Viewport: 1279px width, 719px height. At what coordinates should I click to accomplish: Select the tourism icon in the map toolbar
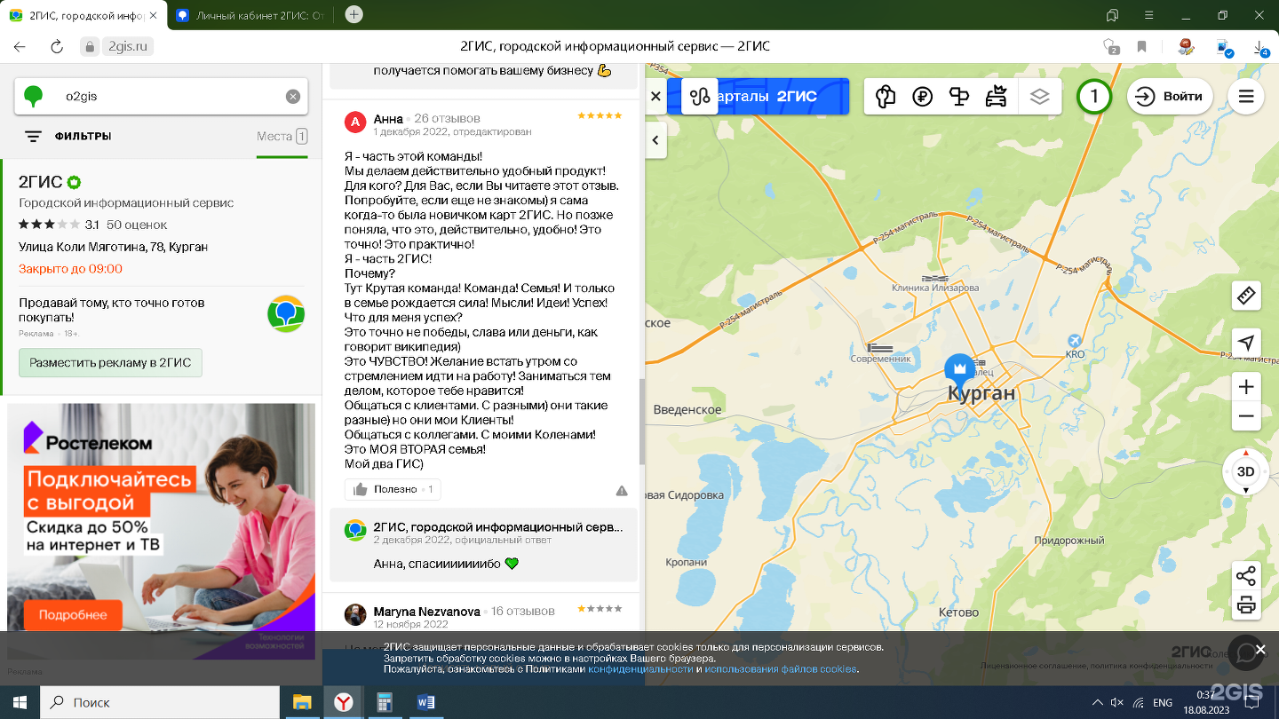(886, 97)
